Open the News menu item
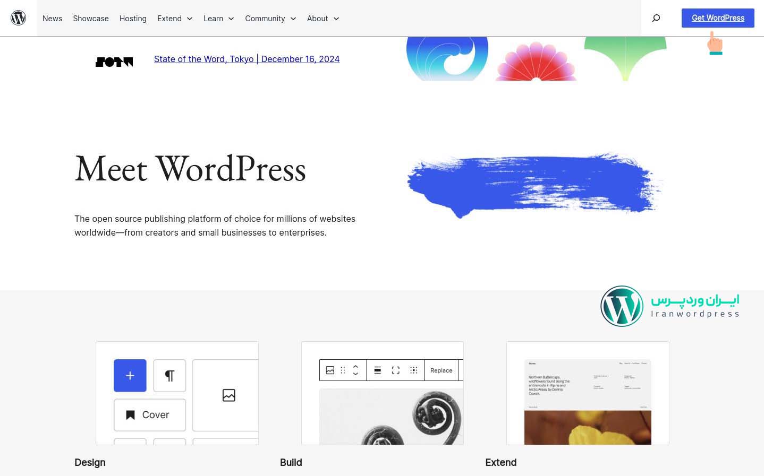The height and width of the screenshot is (476, 764). (52, 19)
